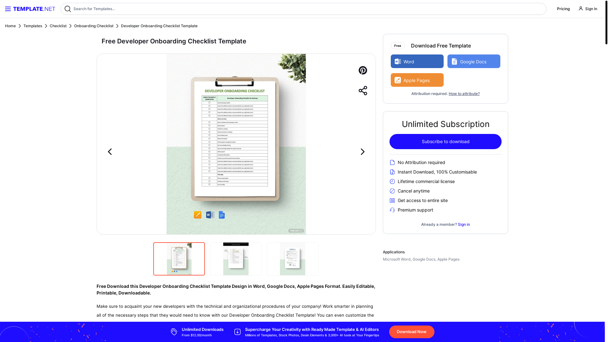
Task: Click the banner download arrow icon
Action: click(237, 332)
